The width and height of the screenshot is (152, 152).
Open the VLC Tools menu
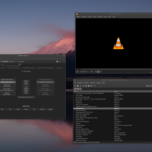105,17
